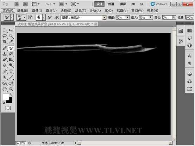This screenshot has width=195, height=146.
Task: Launch Mini Bridge from top bar
Action: coord(25,4)
